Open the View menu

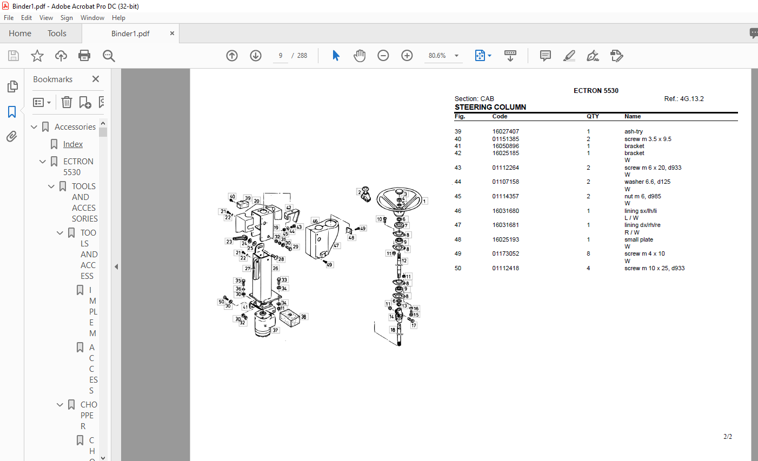click(46, 18)
